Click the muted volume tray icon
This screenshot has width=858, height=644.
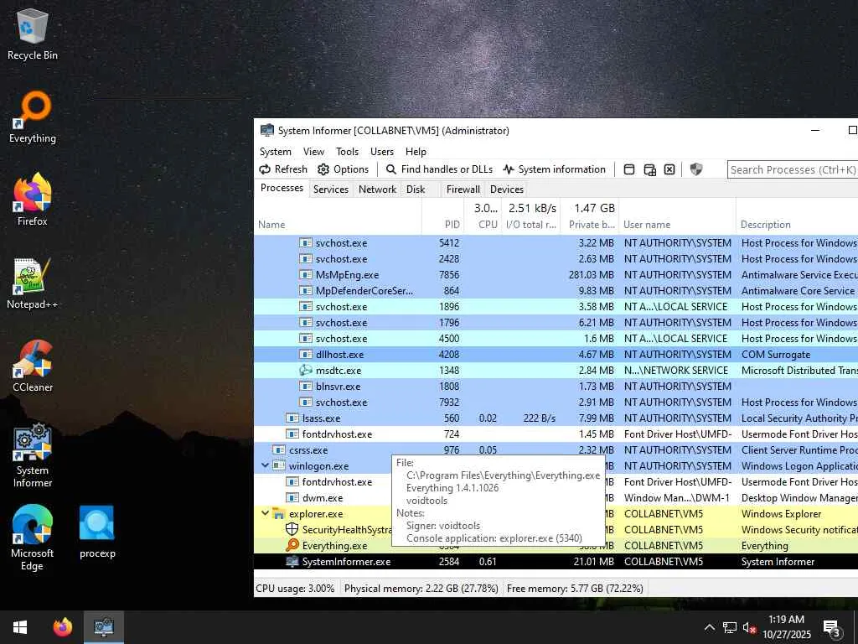coord(749,627)
